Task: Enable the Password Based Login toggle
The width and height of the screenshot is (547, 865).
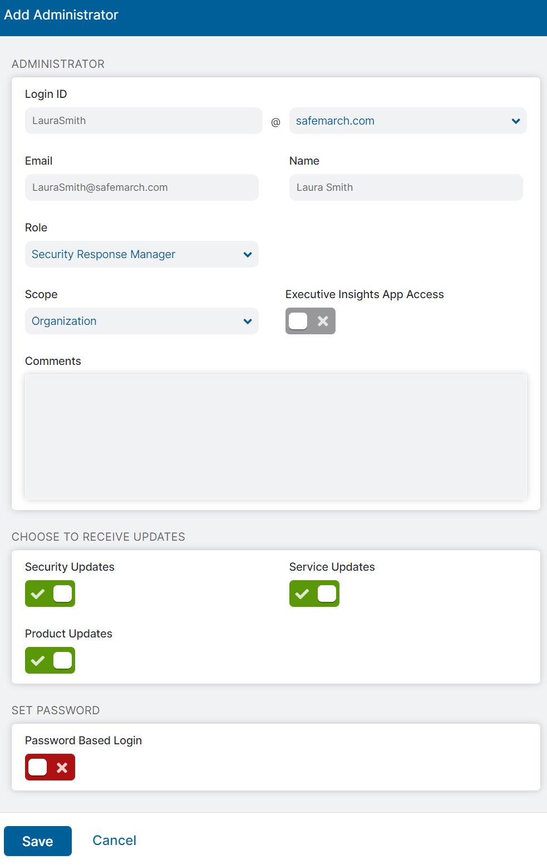Action: (x=50, y=767)
